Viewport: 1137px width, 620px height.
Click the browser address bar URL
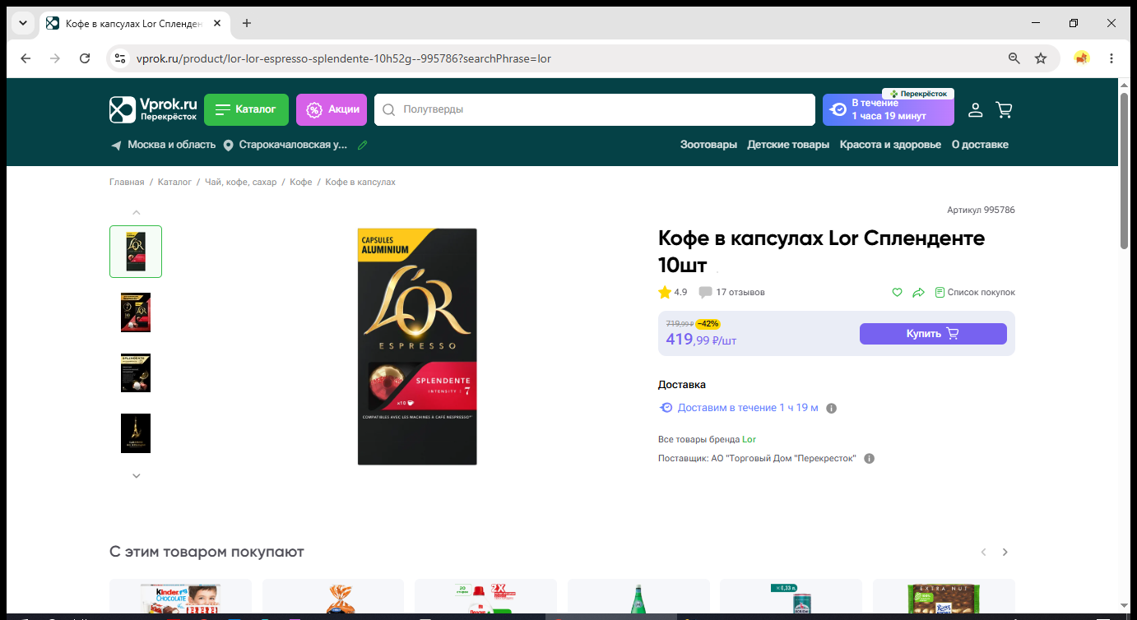343,58
